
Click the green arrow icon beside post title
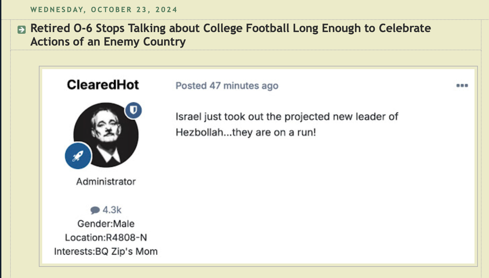click(x=21, y=30)
